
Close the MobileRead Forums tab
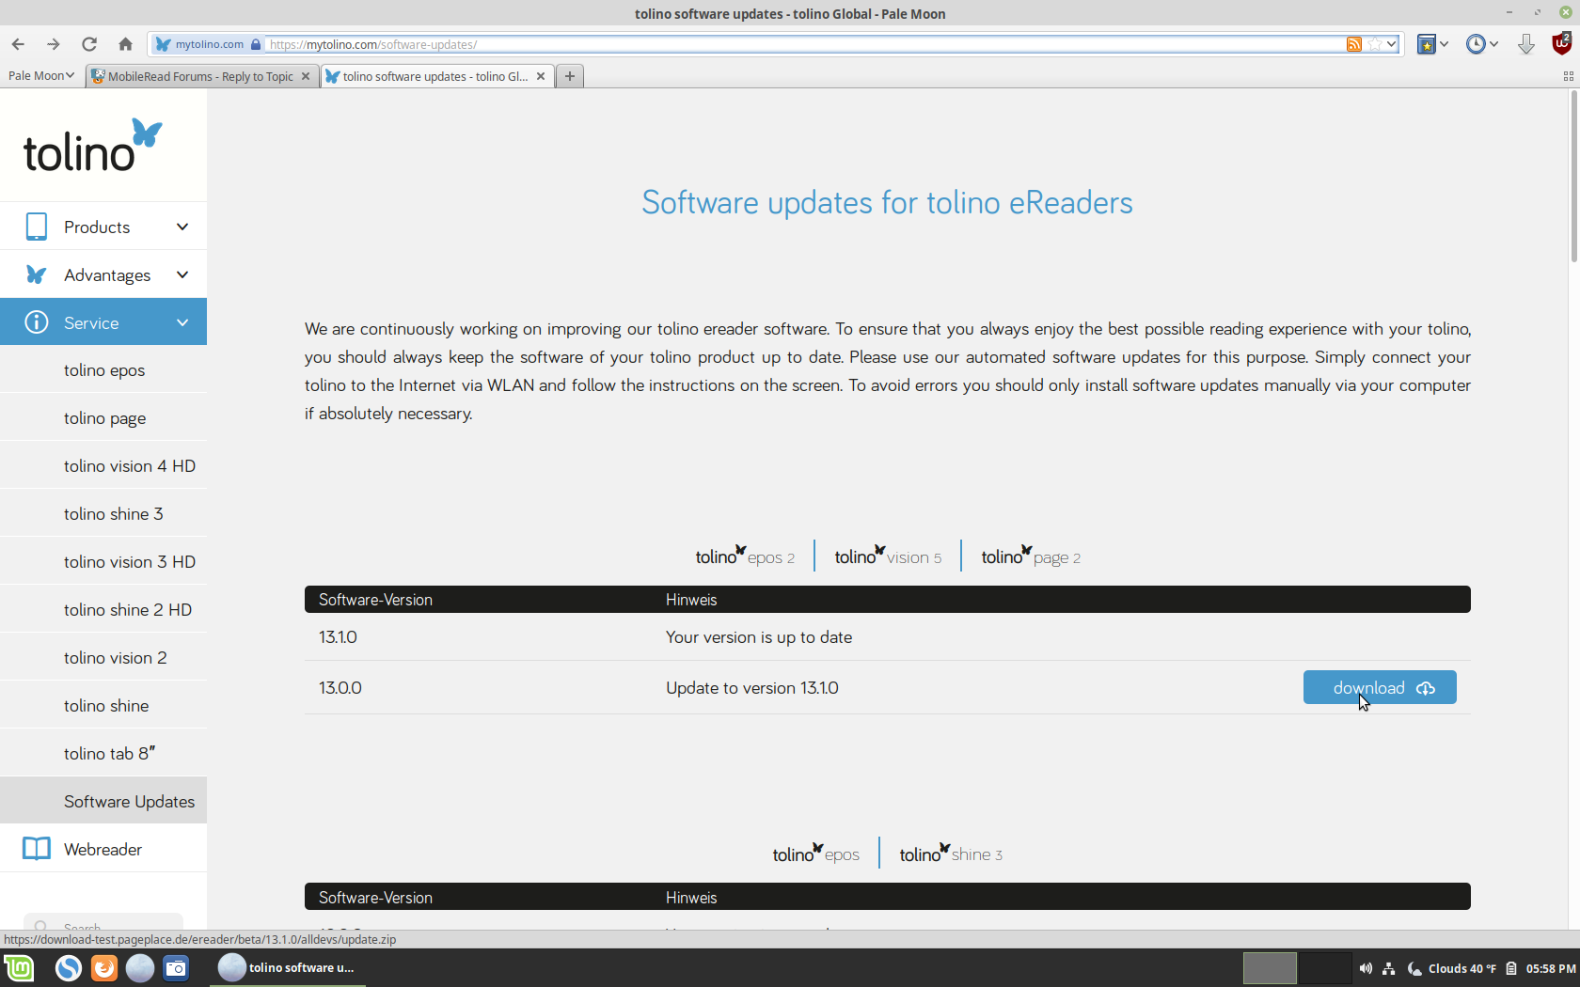pyautogui.click(x=306, y=76)
